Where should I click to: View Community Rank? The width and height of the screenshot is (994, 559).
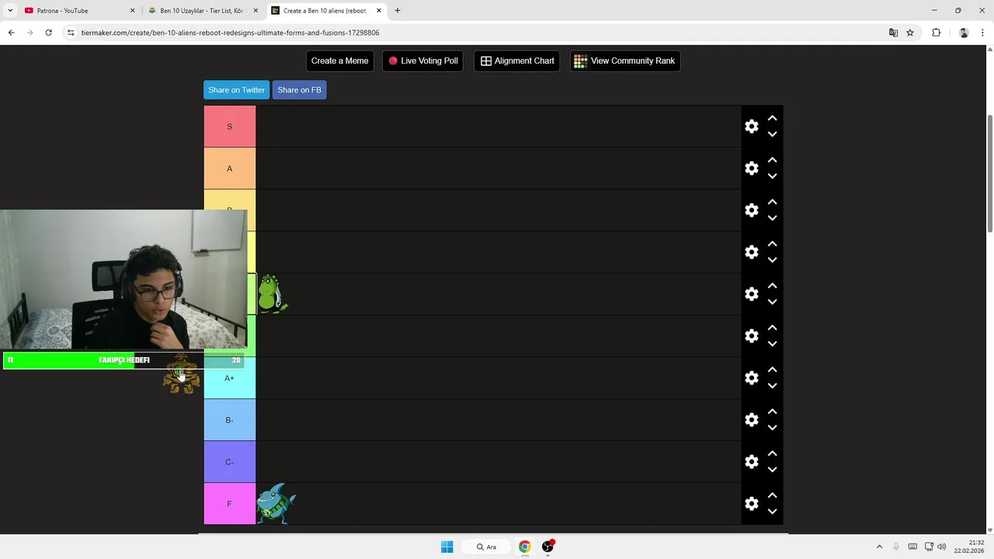[x=624, y=61]
